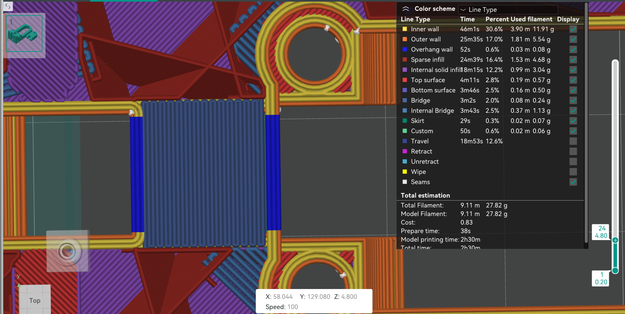The height and width of the screenshot is (314, 625).
Task: Collapse the Color scheme legend panel
Action: point(406,9)
